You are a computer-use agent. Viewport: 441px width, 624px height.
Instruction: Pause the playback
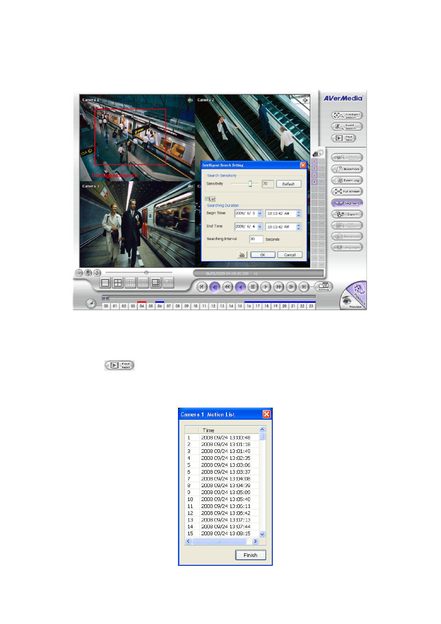(253, 287)
